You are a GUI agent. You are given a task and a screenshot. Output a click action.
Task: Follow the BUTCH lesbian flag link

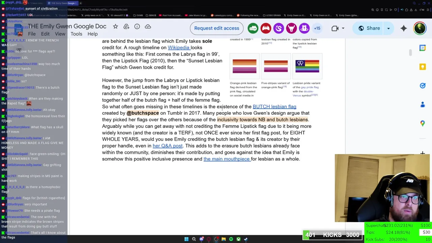274,107
